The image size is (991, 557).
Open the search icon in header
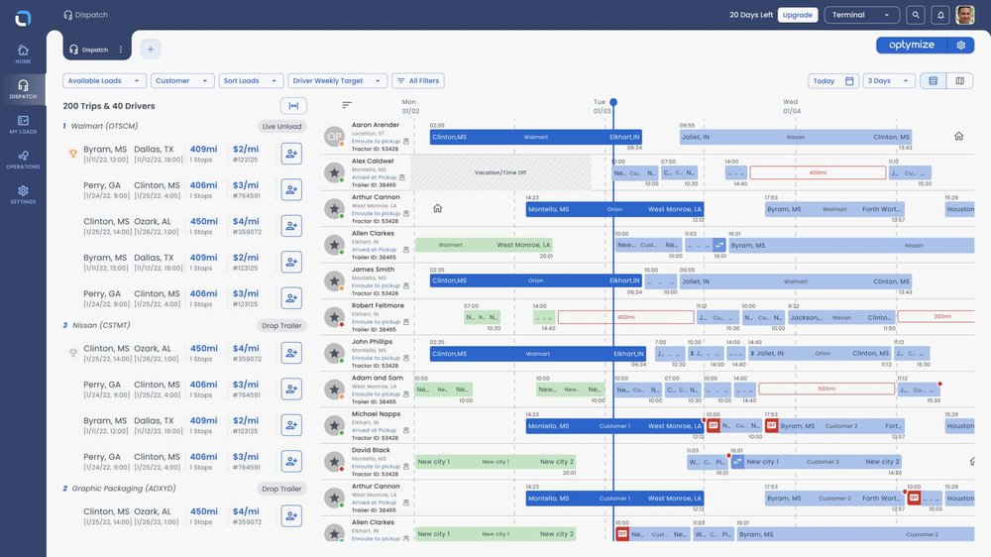[x=915, y=15]
